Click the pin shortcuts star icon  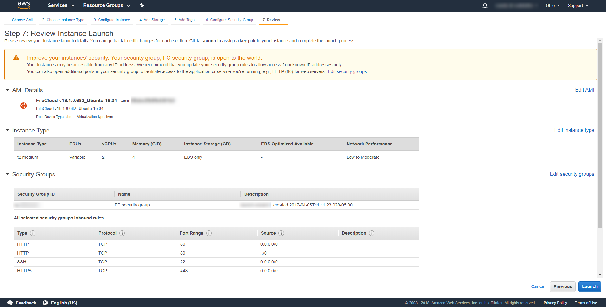pos(142,5)
